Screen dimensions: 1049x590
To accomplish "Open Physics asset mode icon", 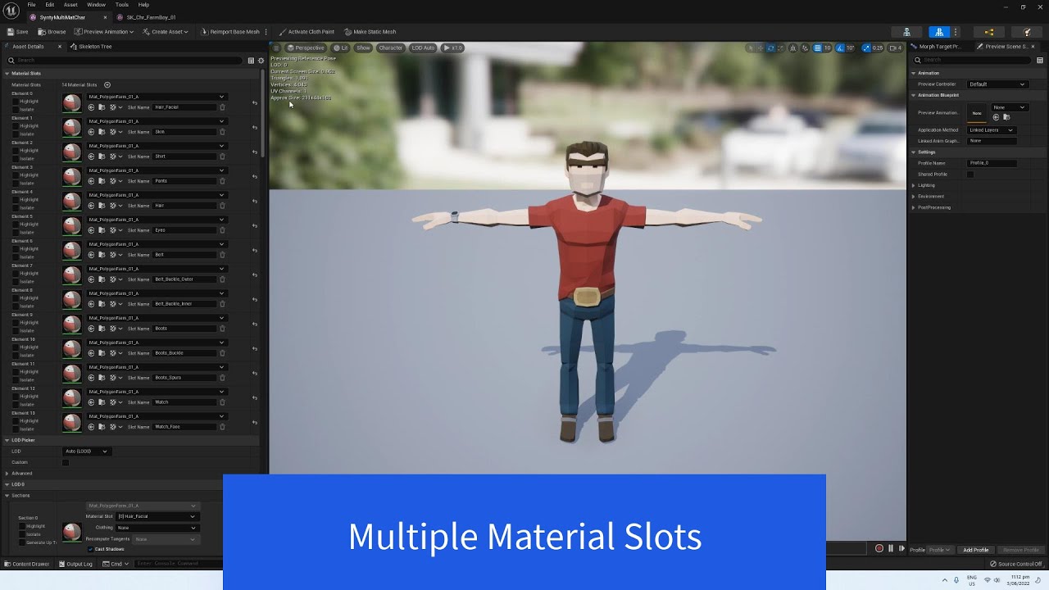I will pos(1027,32).
